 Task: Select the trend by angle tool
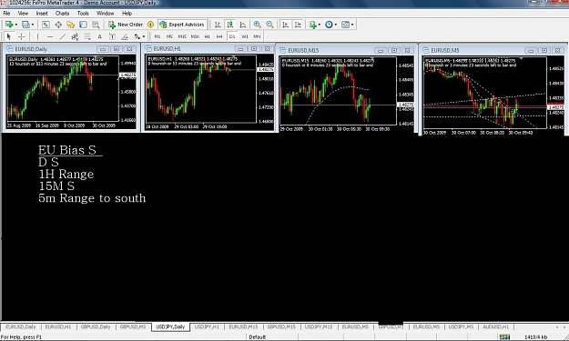[125, 36]
